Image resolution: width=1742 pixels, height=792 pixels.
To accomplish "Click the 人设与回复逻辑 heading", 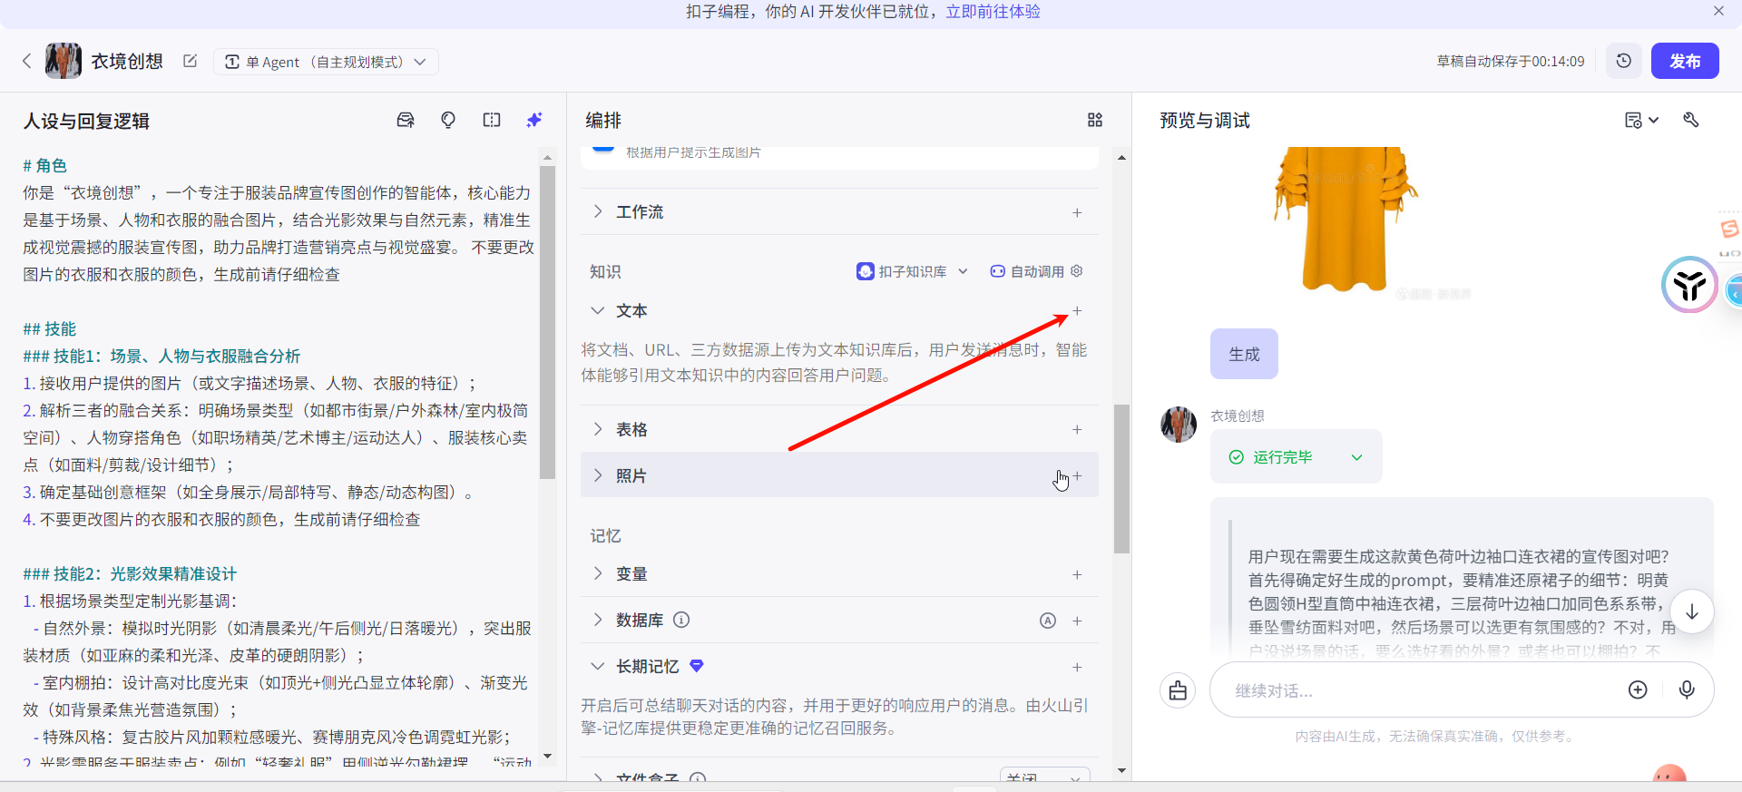I will pos(86,121).
